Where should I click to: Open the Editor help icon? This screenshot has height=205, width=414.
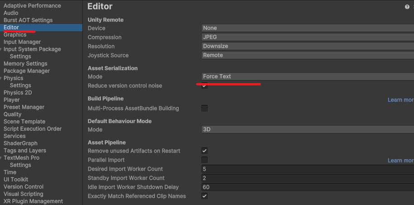click(x=407, y=7)
